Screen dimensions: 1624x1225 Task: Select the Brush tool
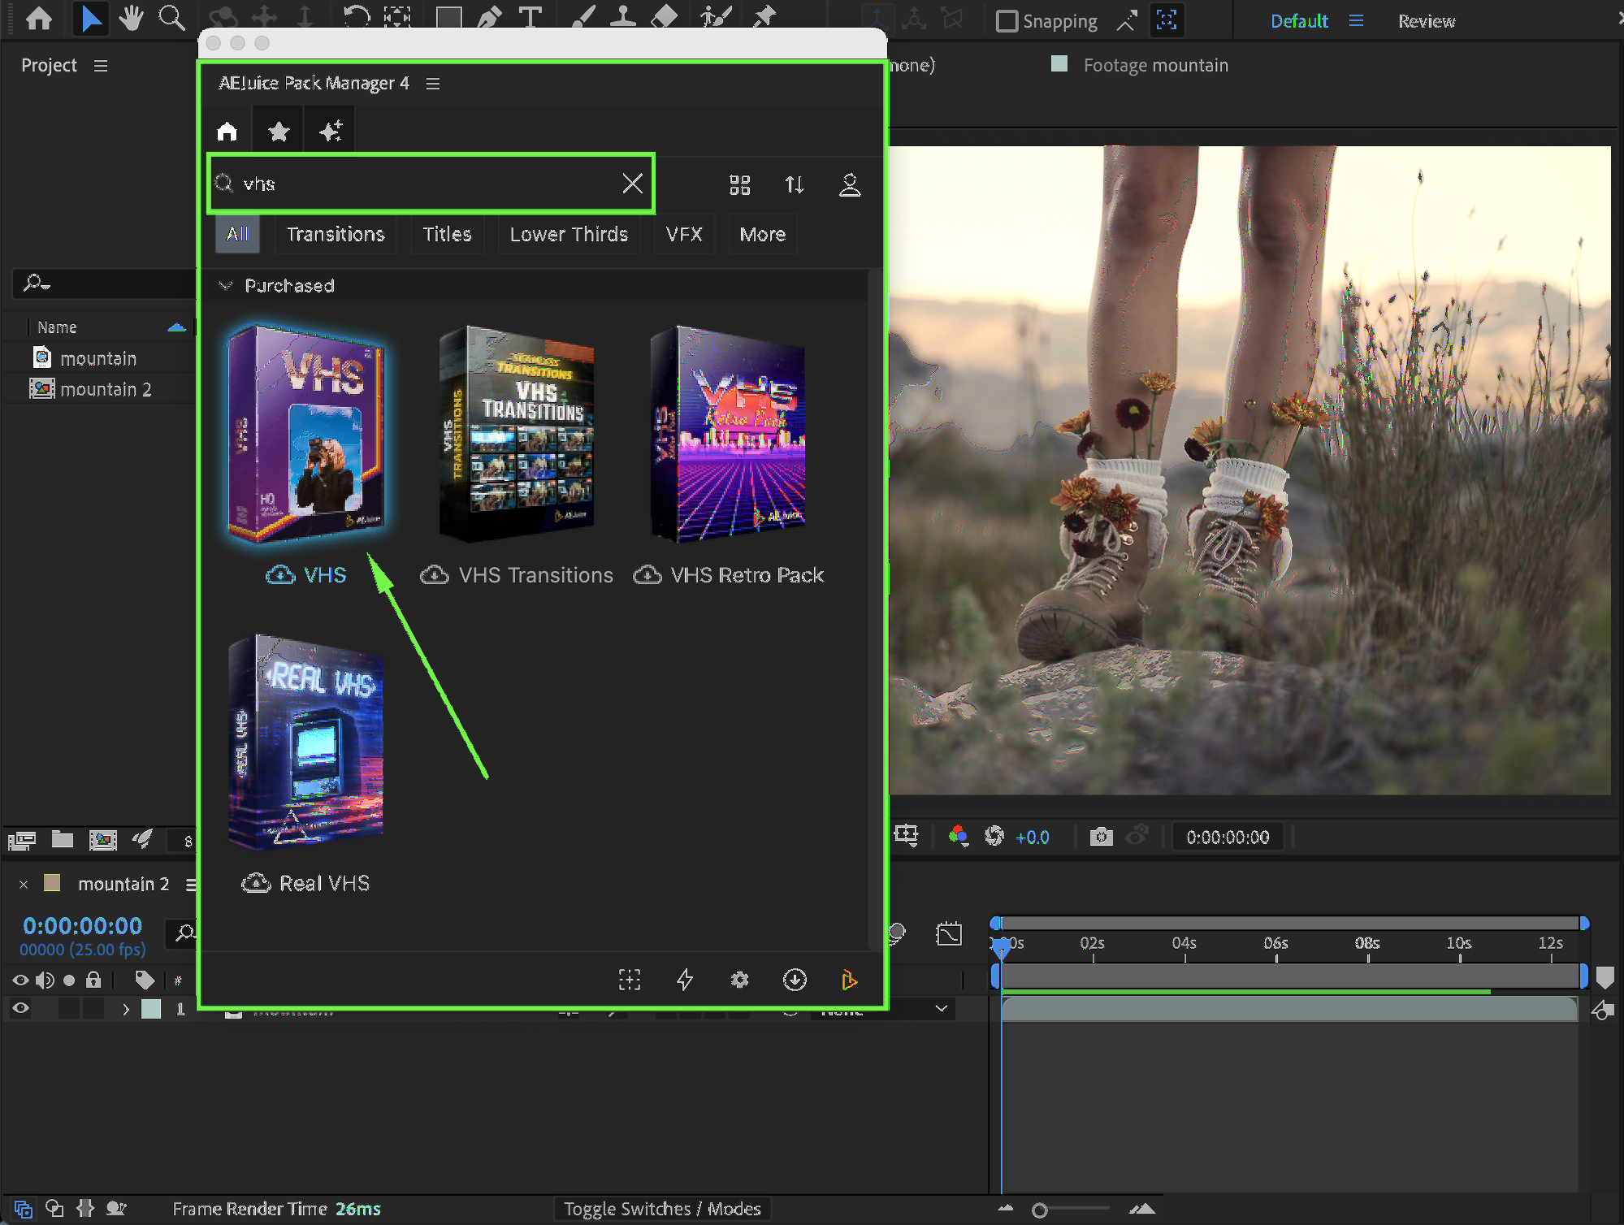(584, 18)
